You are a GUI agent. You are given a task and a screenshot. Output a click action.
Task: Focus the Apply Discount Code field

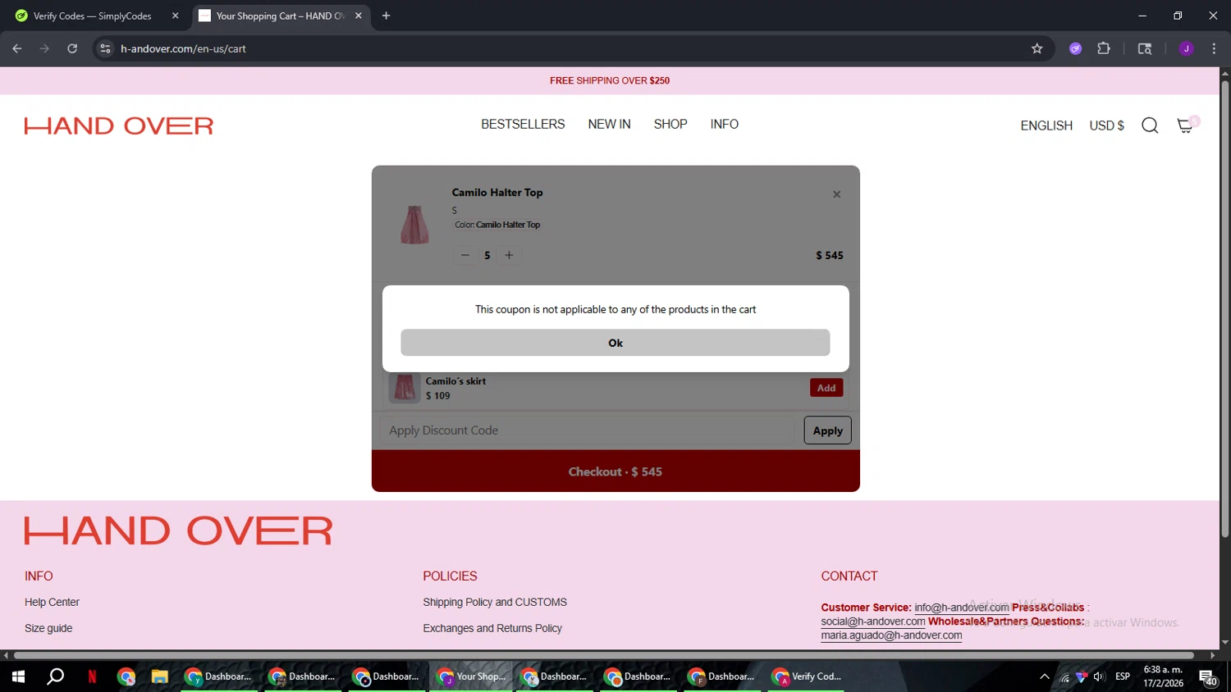pyautogui.click(x=587, y=430)
